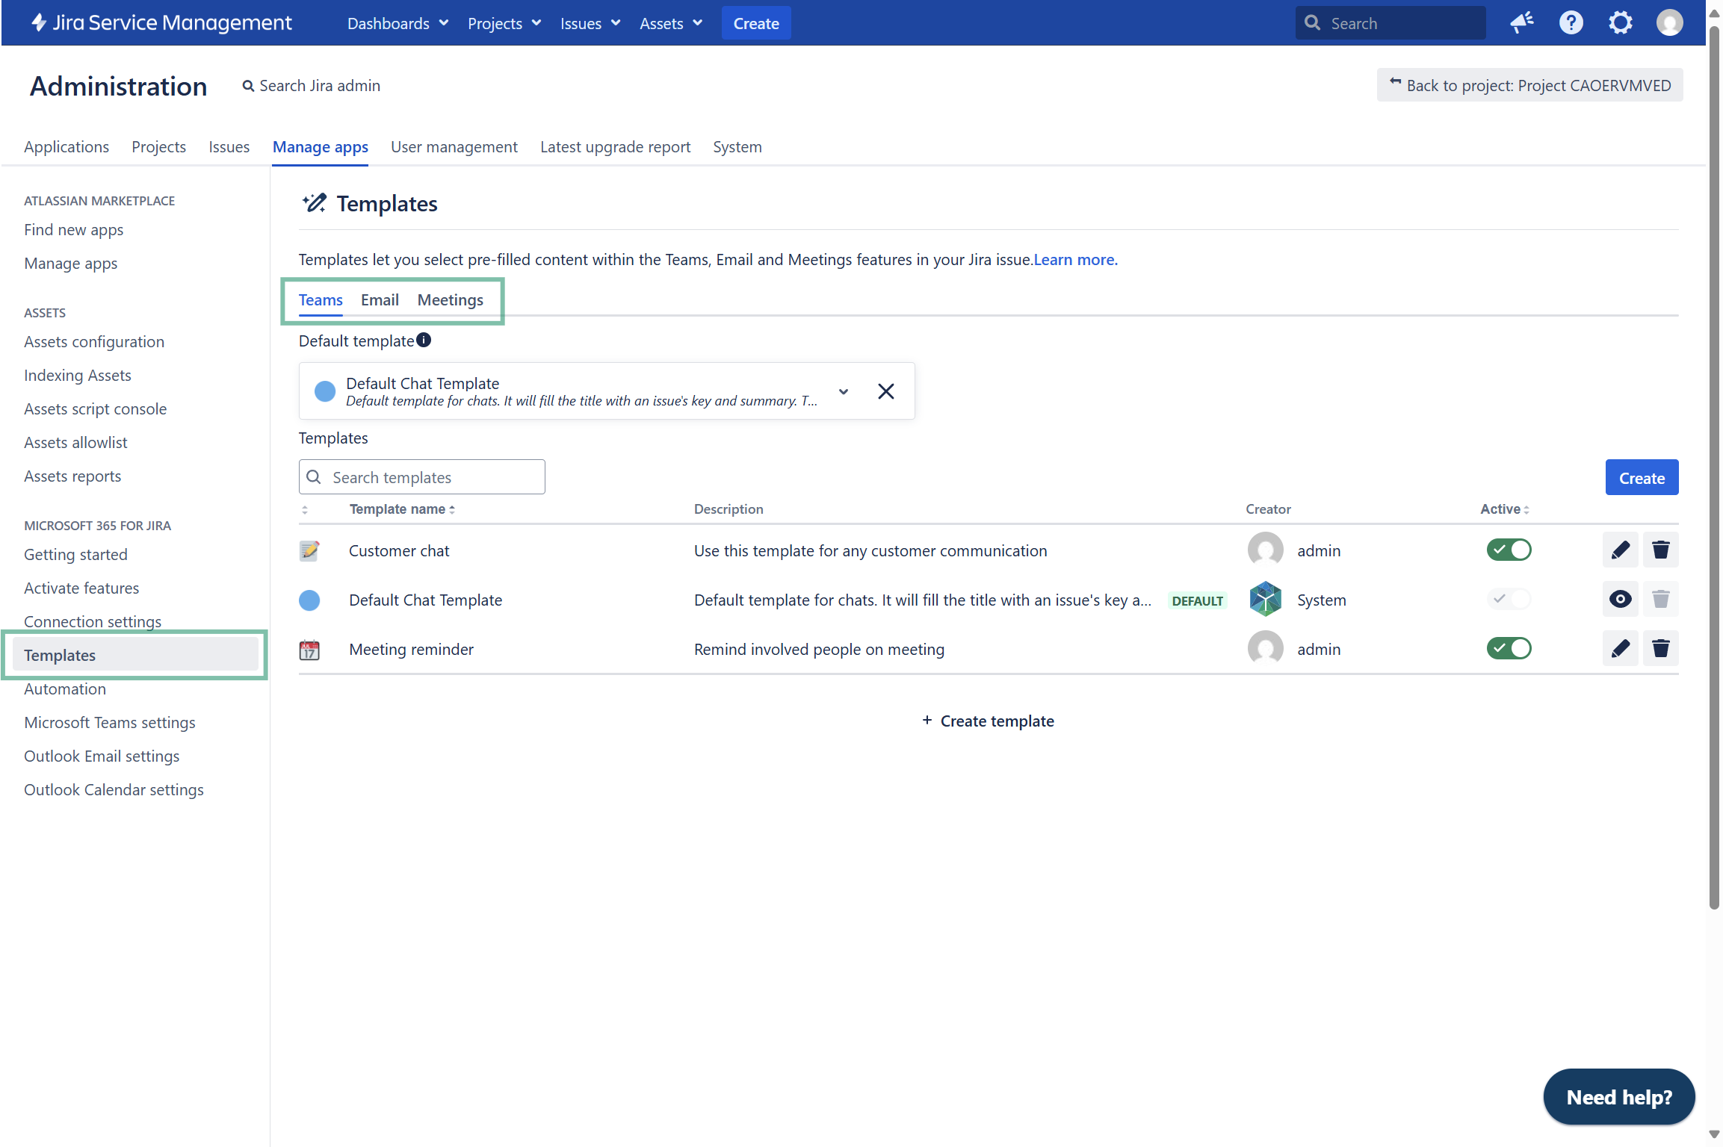The image size is (1723, 1147).
Task: Switch to the Meetings templates tab
Action: click(450, 300)
